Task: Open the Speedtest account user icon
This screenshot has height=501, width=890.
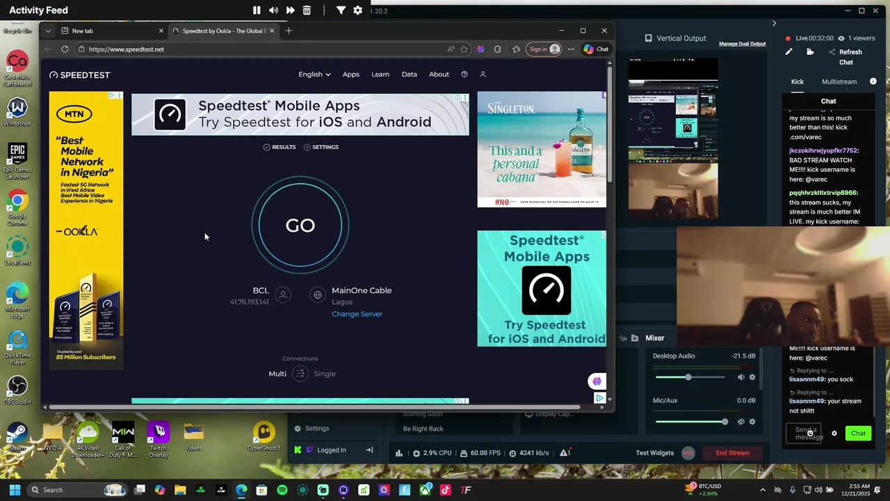Action: click(x=483, y=74)
